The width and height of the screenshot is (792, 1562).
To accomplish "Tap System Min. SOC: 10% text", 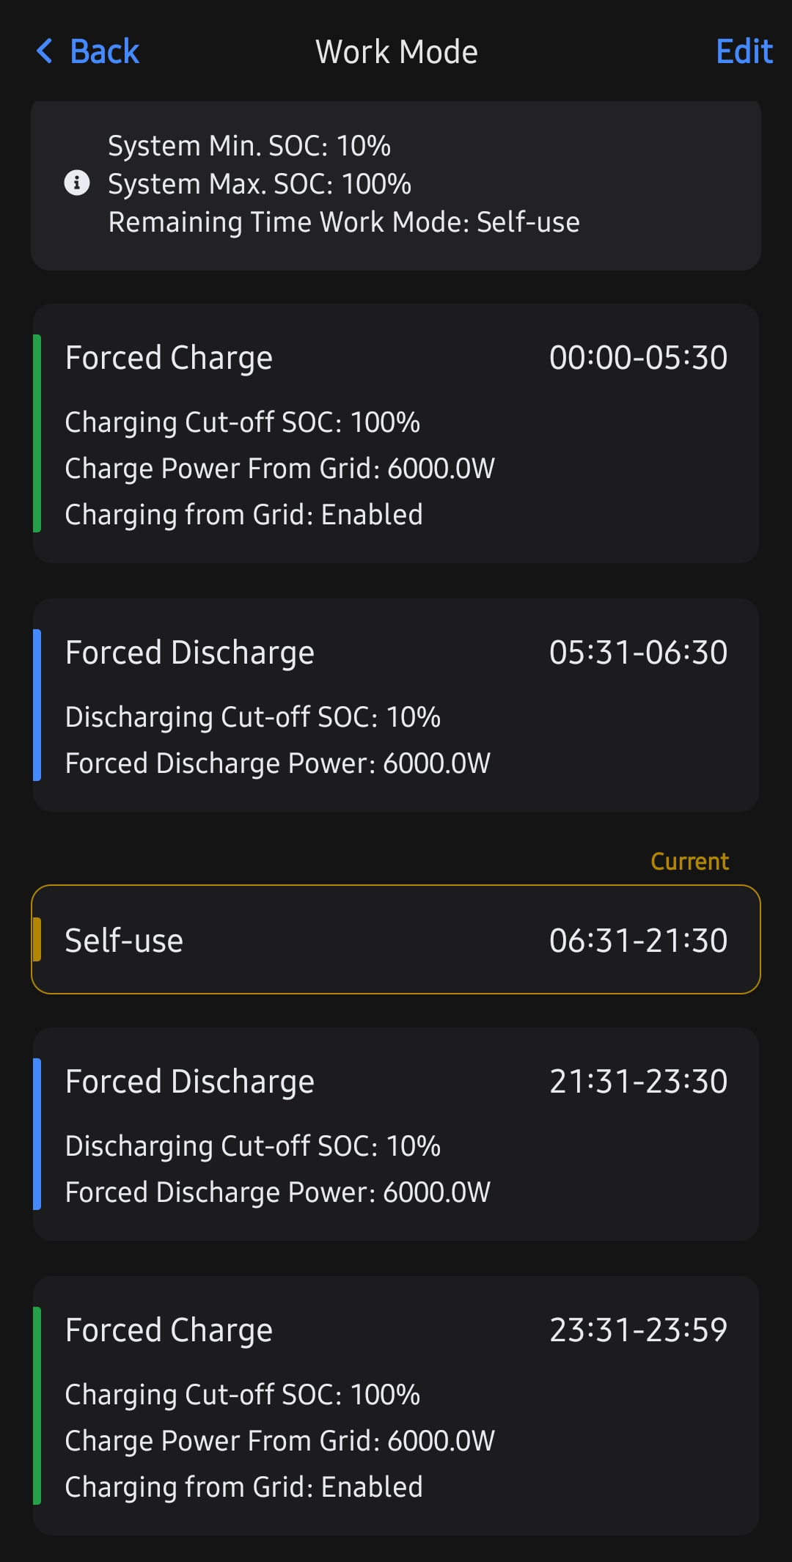I will click(x=249, y=145).
